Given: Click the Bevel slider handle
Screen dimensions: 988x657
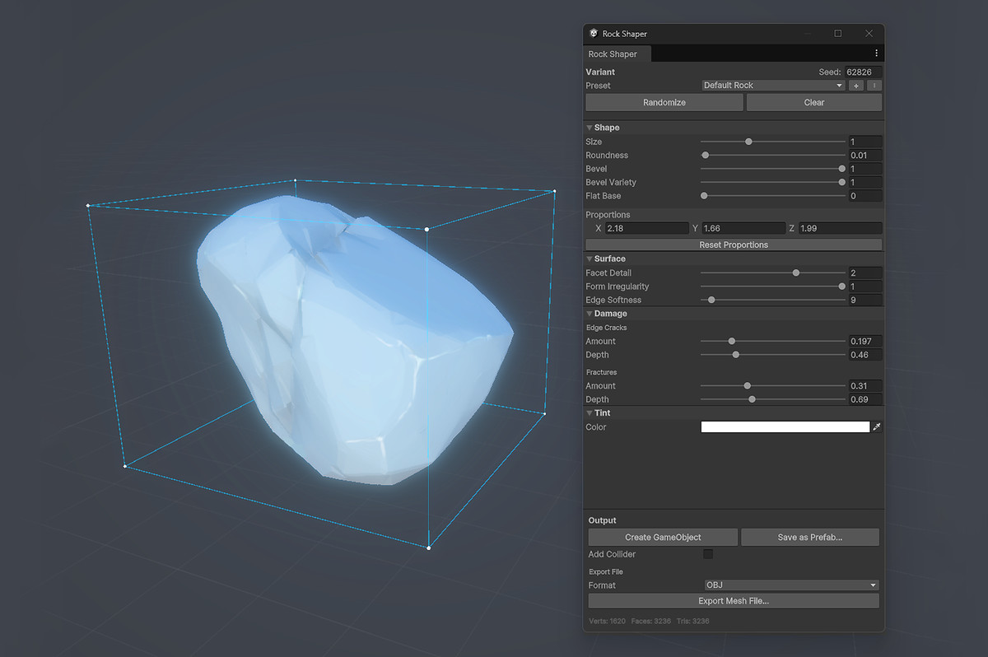Looking at the screenshot, I should coord(841,169).
